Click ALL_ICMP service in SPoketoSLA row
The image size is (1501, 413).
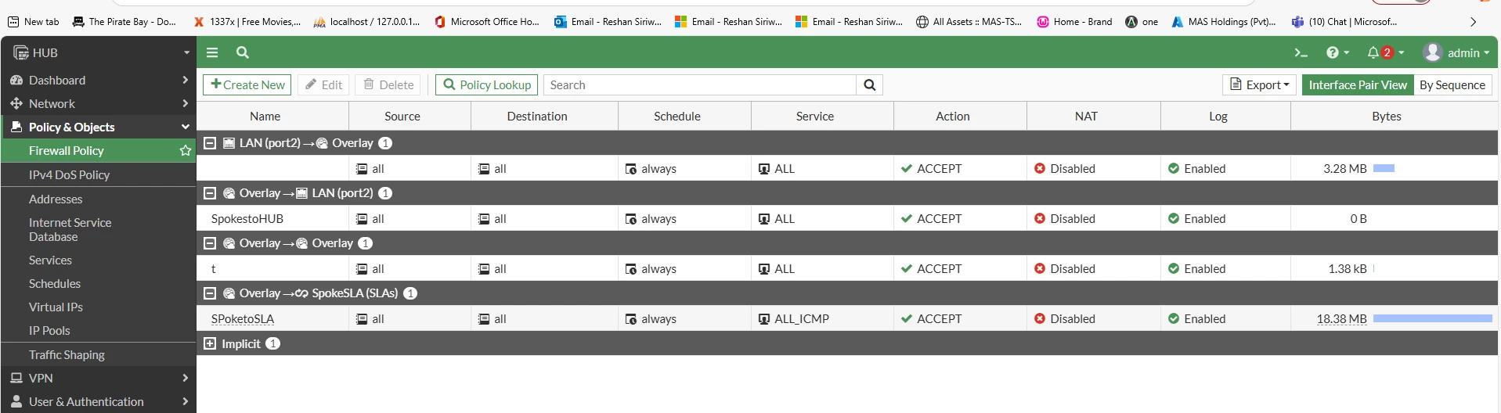point(802,318)
